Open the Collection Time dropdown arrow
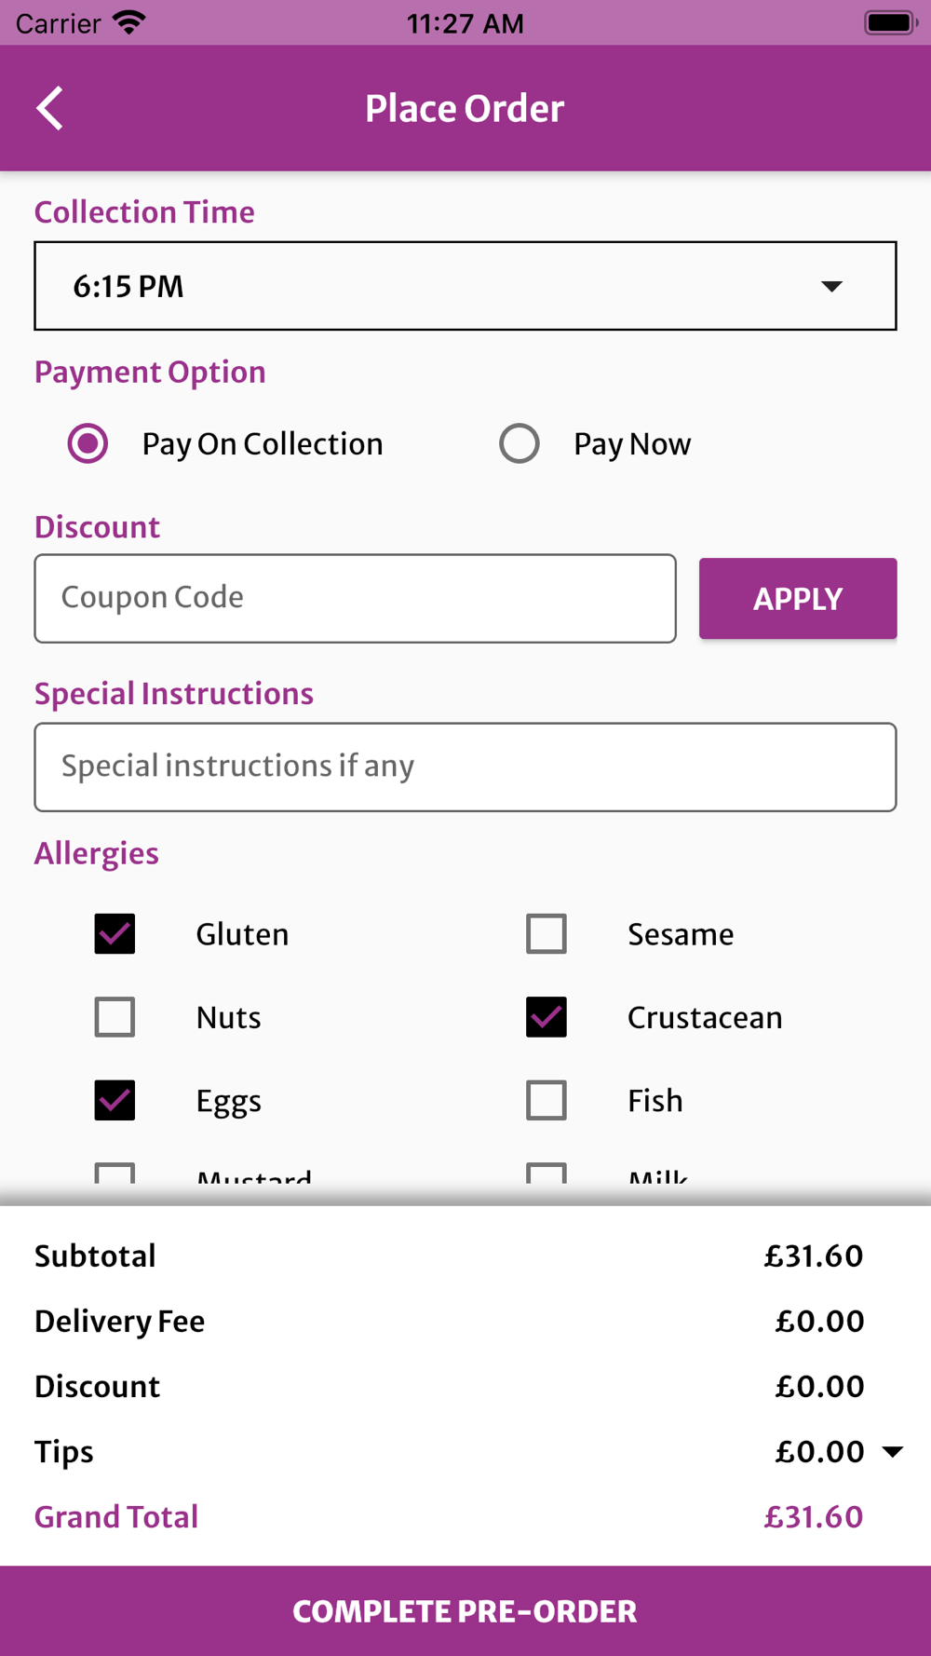This screenshot has width=931, height=1656. pos(831,286)
